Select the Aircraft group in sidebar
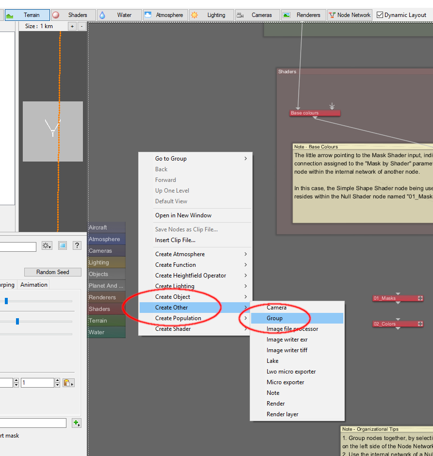Viewport: 433px width, 456px height. [x=107, y=228]
